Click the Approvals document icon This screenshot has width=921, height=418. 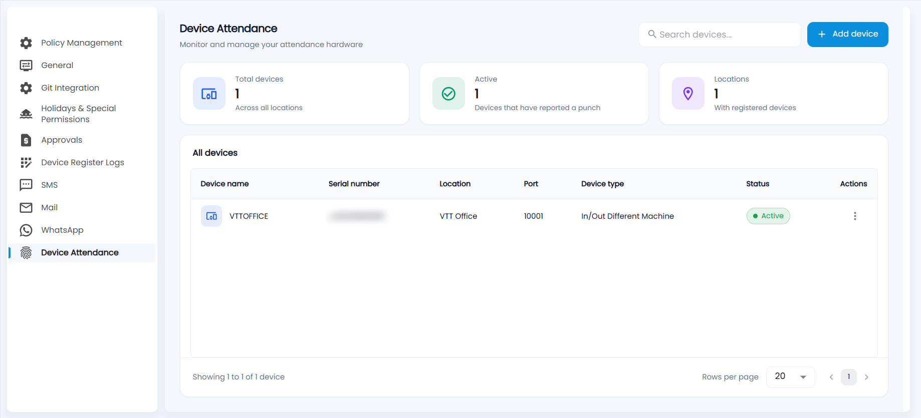26,140
